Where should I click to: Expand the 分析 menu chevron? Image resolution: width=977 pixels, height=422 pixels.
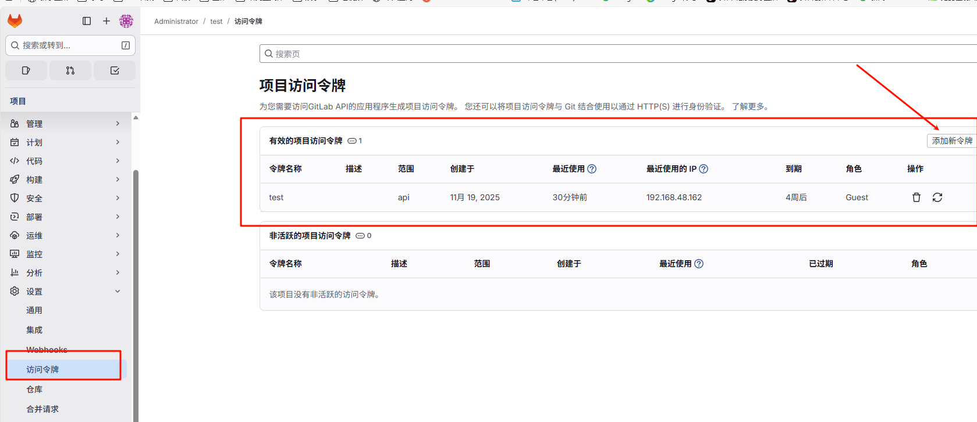(x=118, y=272)
